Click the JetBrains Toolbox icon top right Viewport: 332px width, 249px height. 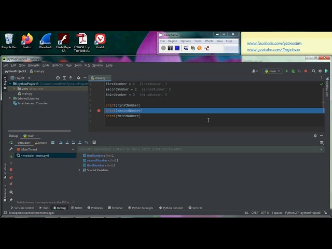[326, 71]
